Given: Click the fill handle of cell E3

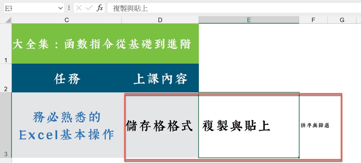Looking at the screenshot, I should click(299, 157).
